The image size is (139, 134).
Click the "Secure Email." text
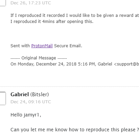pos(68,46)
